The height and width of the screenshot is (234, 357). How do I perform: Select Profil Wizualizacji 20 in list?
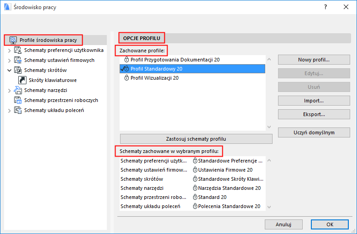coord(154,78)
